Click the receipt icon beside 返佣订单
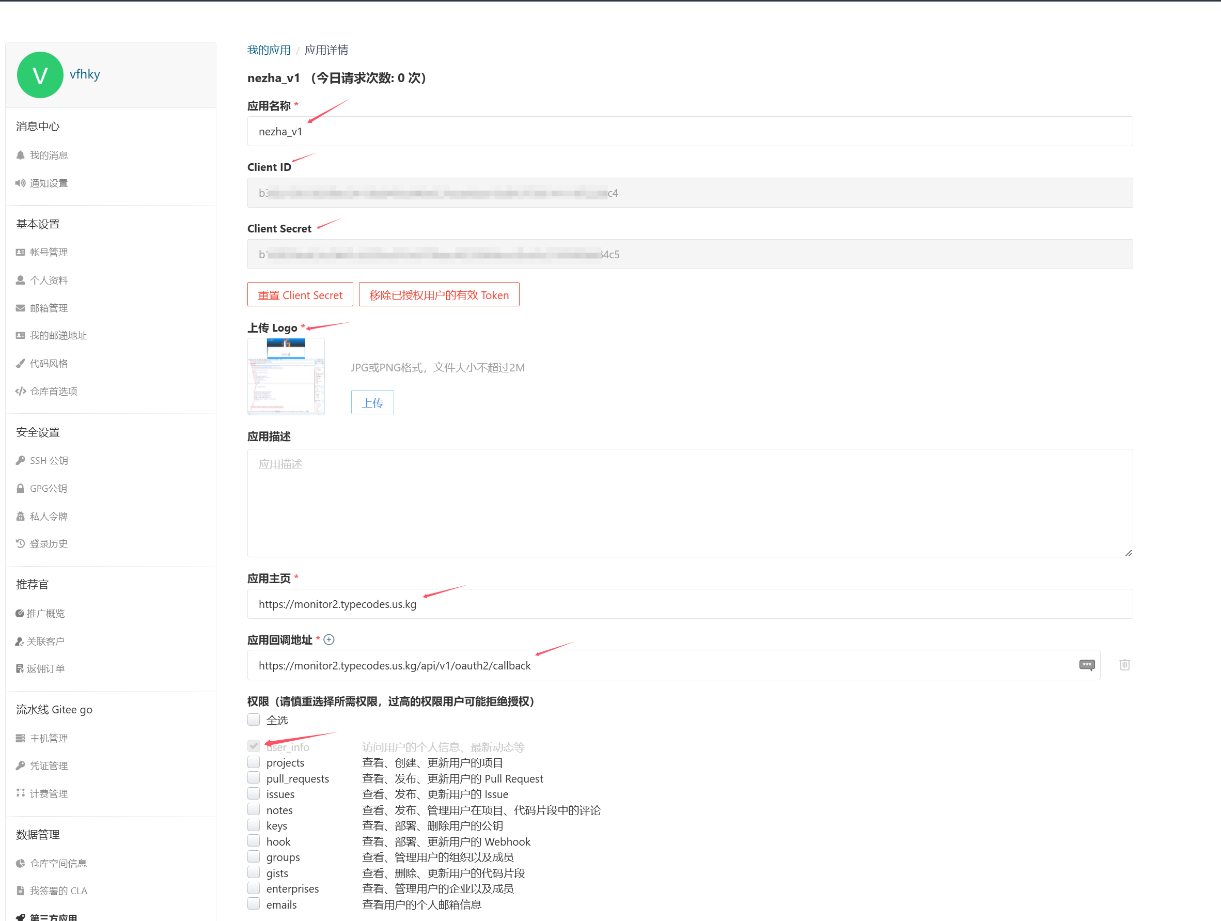The width and height of the screenshot is (1221, 921). coord(19,669)
